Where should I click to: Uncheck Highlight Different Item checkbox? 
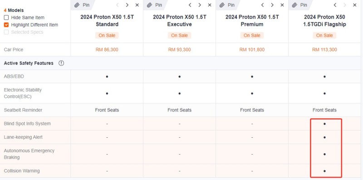[6, 25]
